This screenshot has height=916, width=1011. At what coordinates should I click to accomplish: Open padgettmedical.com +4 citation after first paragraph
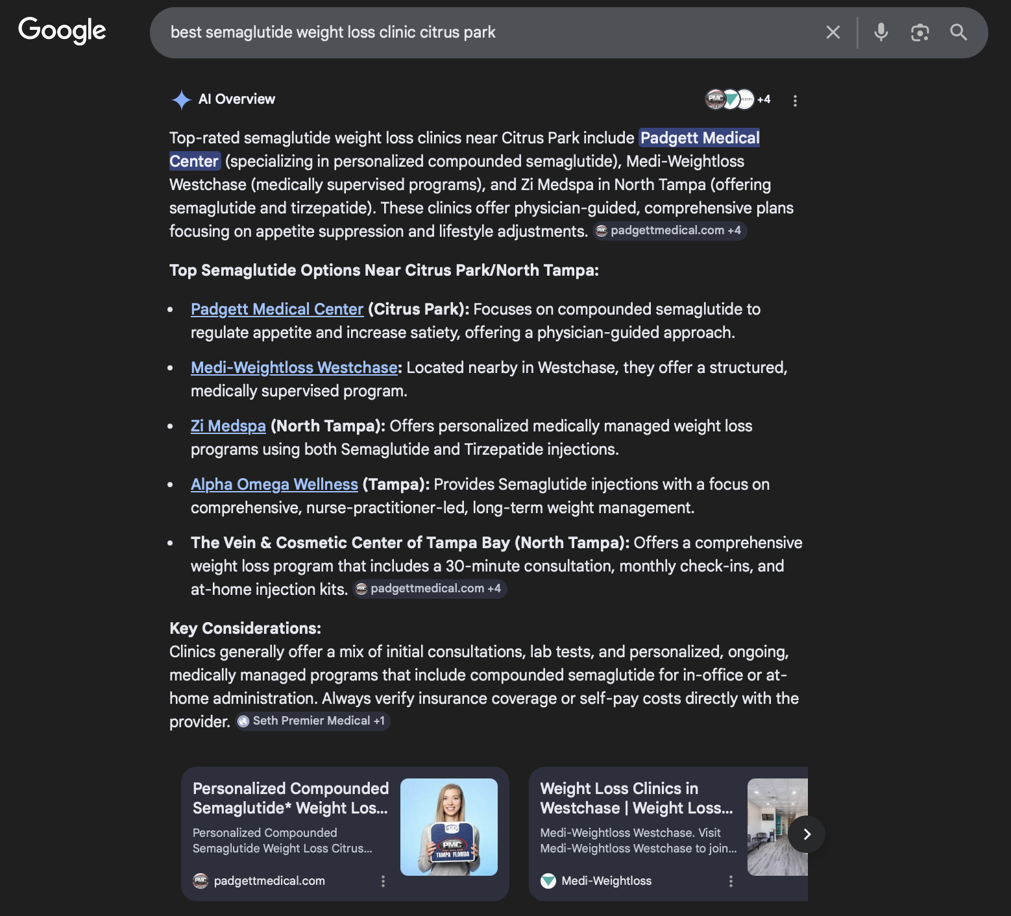tap(670, 231)
